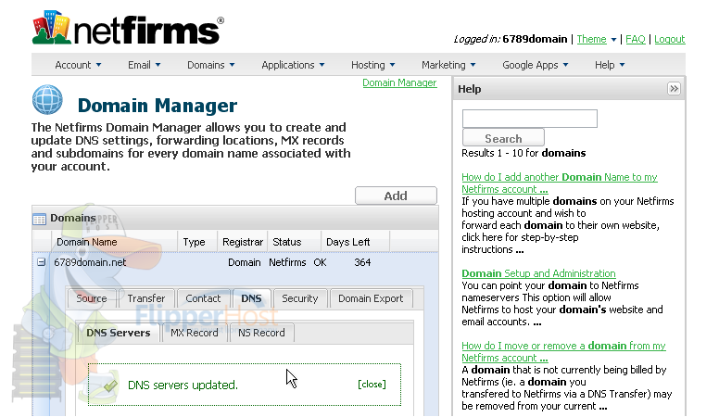The height and width of the screenshot is (417, 719).
Task: Open the Security tab
Action: tap(300, 298)
